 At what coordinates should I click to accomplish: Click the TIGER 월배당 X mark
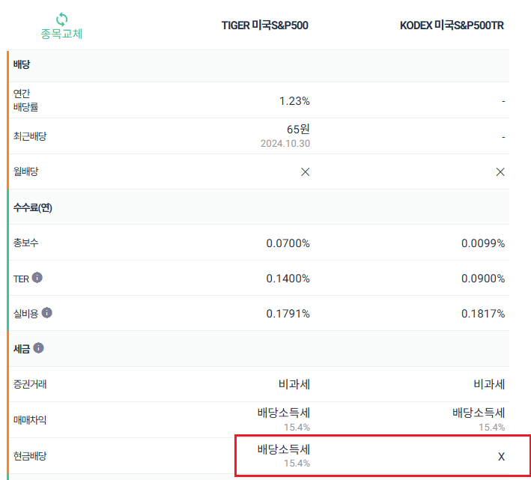[305, 172]
